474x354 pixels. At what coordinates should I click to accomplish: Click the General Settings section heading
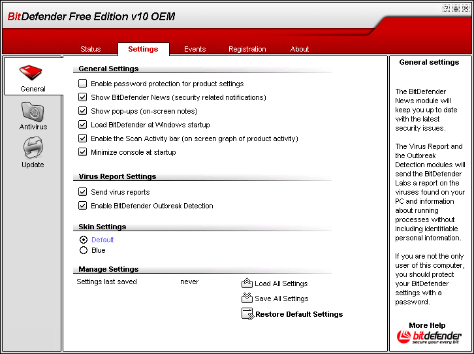click(x=108, y=69)
